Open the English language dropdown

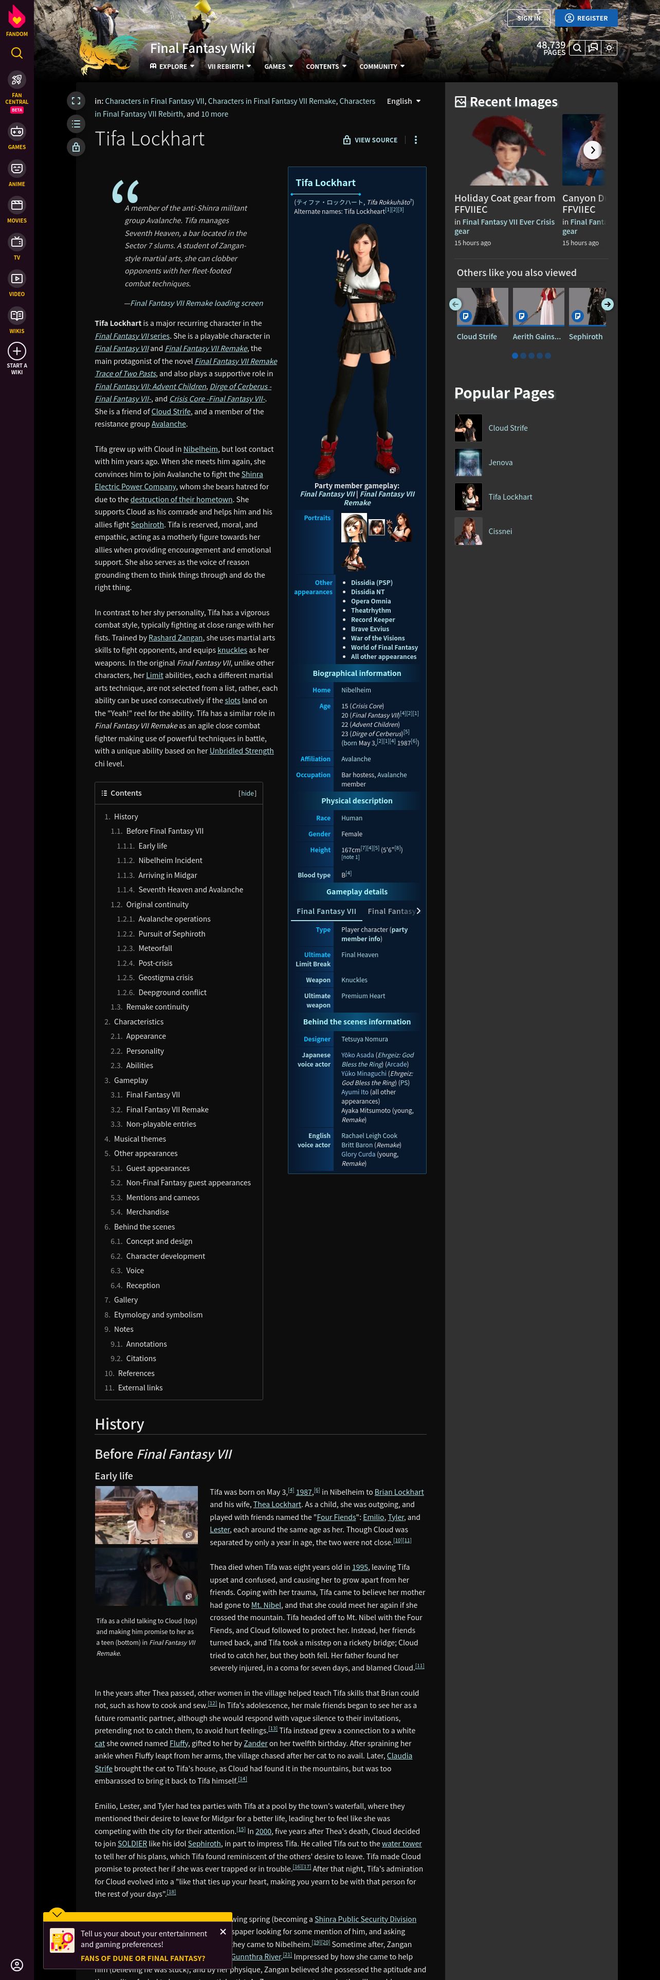point(404,101)
